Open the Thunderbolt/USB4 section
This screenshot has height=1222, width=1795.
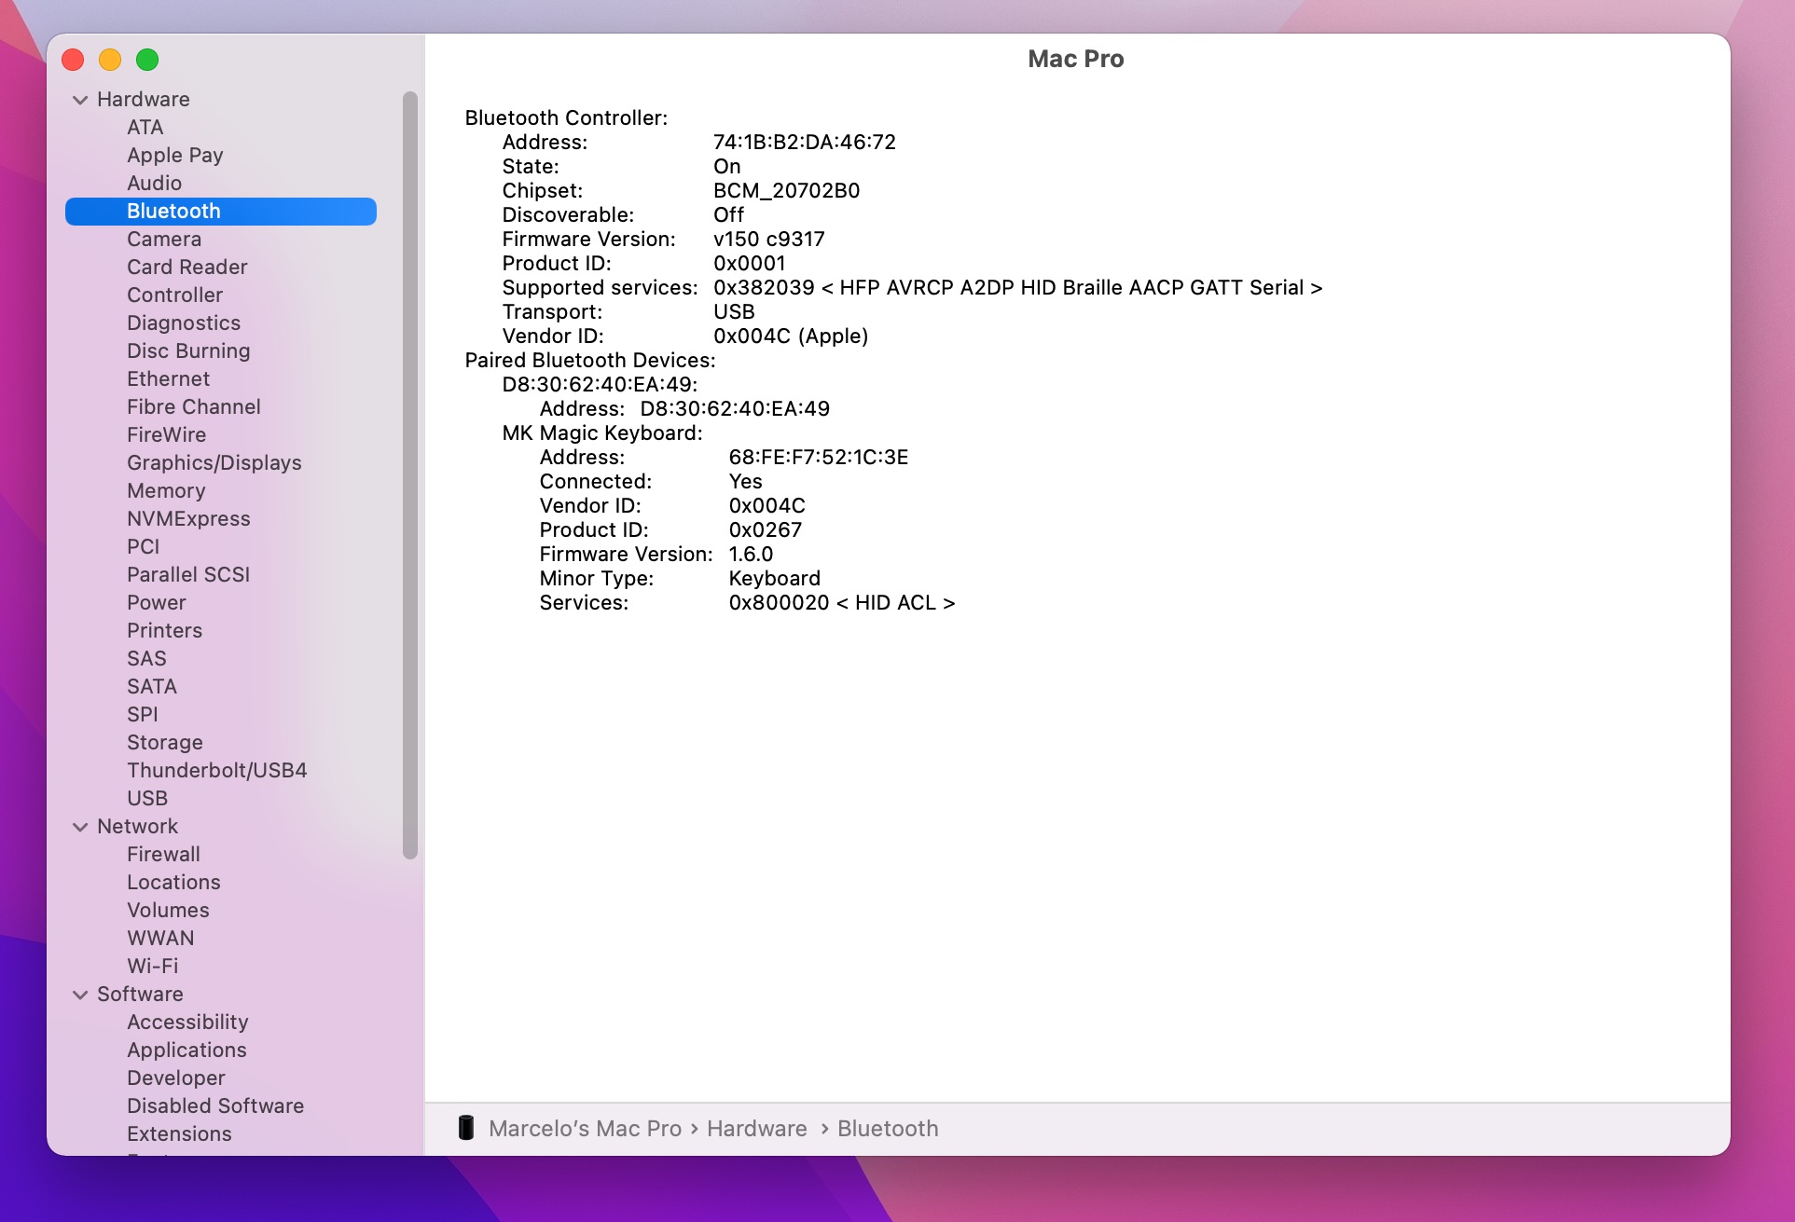coord(216,771)
